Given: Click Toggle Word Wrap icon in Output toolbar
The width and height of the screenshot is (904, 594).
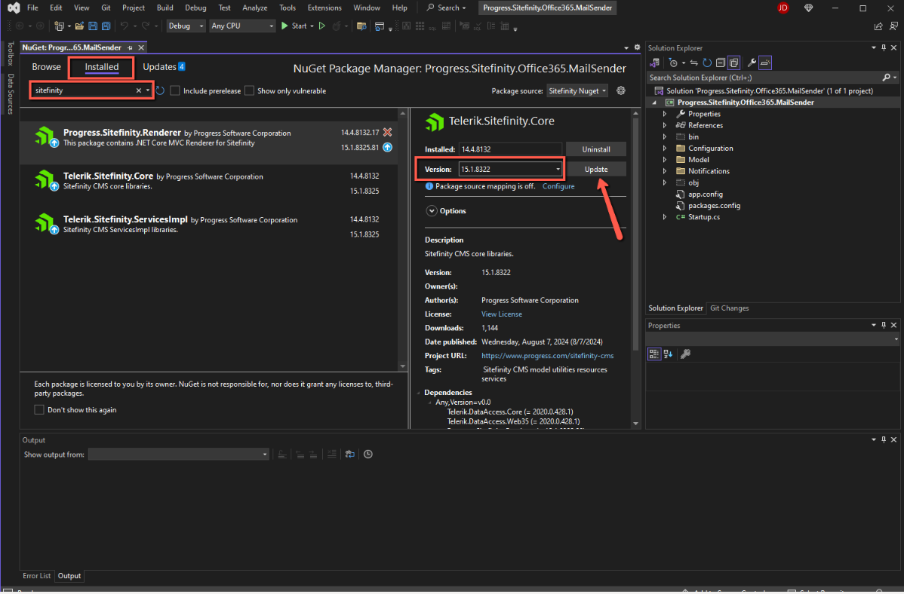Looking at the screenshot, I should (x=350, y=455).
